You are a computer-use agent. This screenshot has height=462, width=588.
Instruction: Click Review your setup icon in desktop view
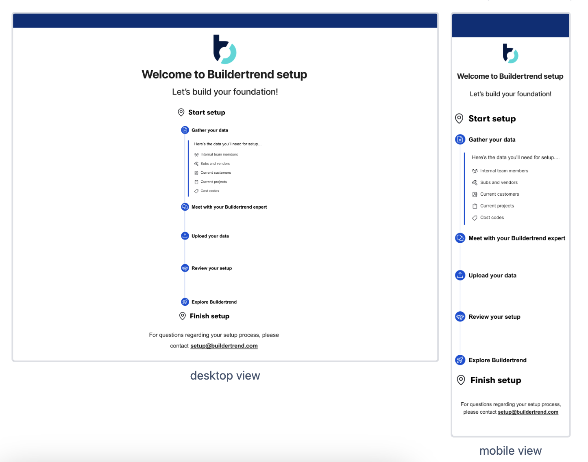(x=185, y=268)
